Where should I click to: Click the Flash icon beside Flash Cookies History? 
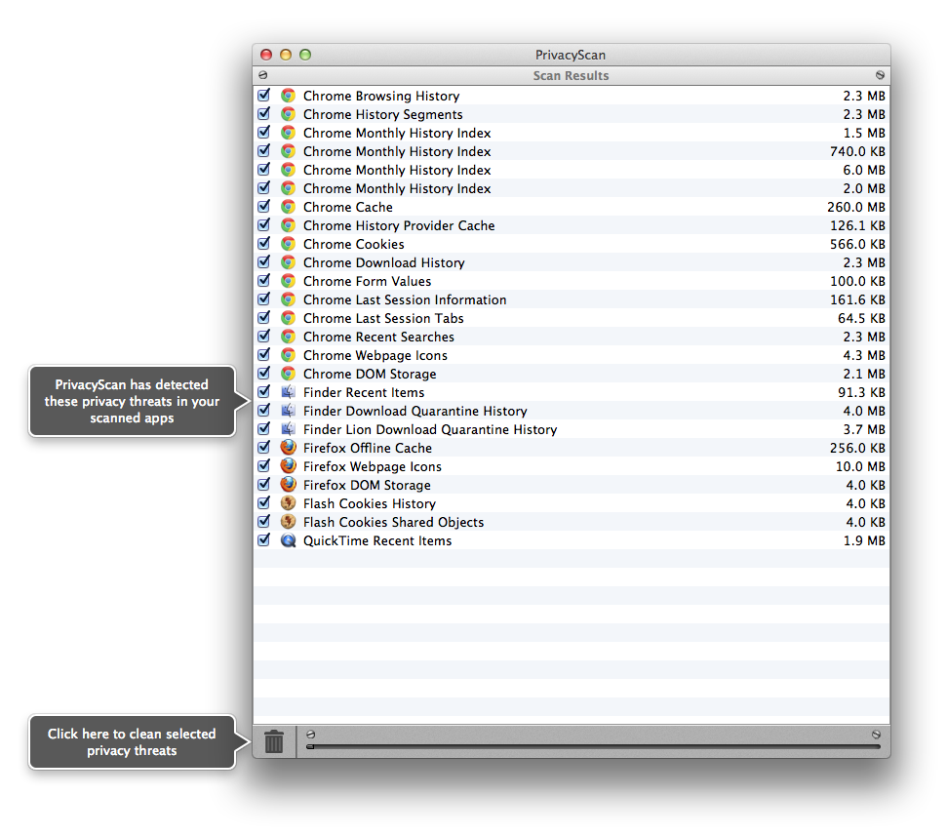click(x=288, y=503)
